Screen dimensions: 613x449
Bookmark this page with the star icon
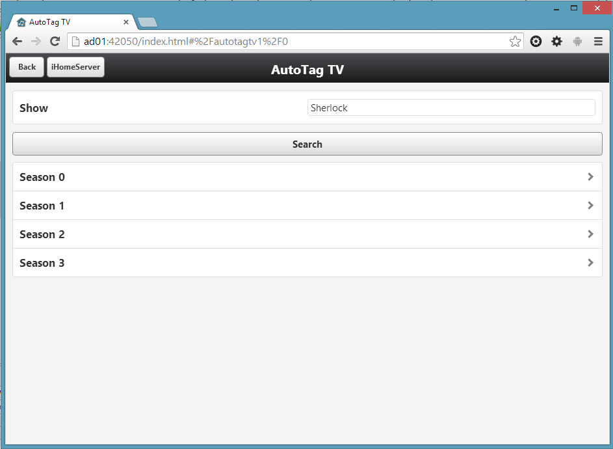(x=515, y=42)
